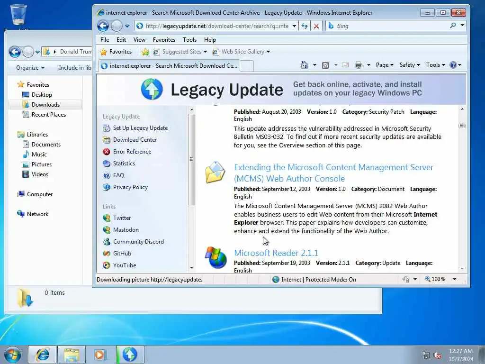Go back in the Explorer window

pyautogui.click(x=15, y=52)
